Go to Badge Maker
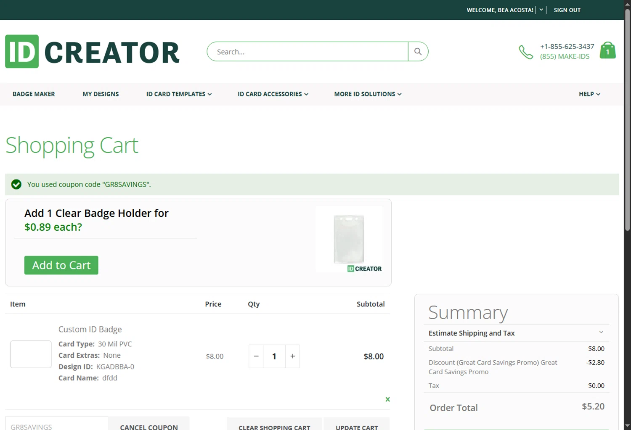The image size is (631, 430). (x=34, y=94)
